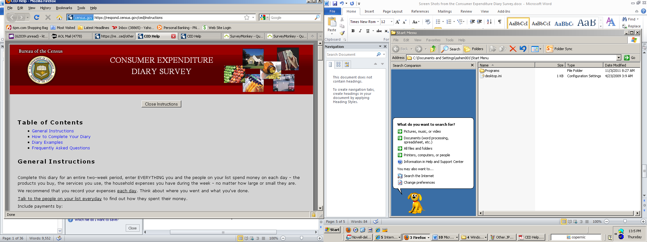Image resolution: width=647 pixels, height=242 pixels.
Task: Toggle the Folders pane in Explorer
Action: [x=473, y=49]
